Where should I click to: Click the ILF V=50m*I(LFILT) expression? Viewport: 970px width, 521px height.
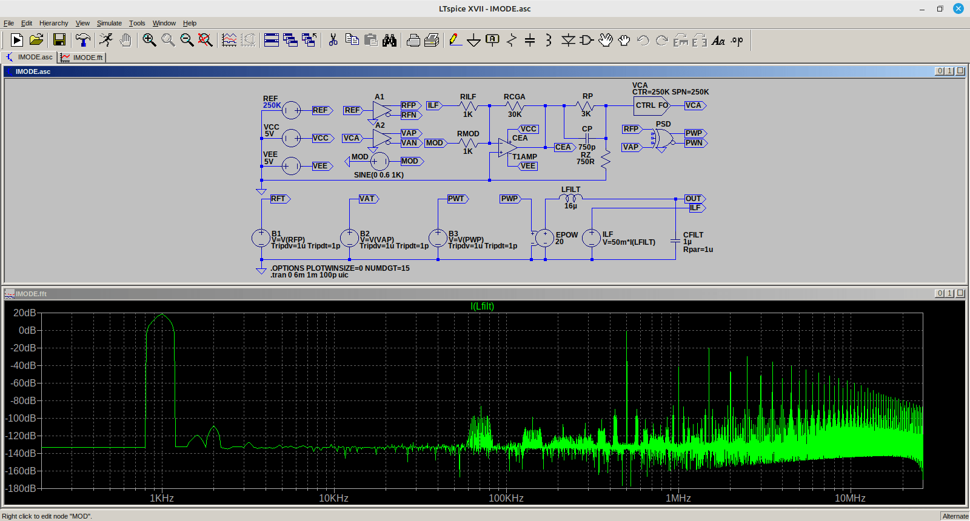(629, 242)
